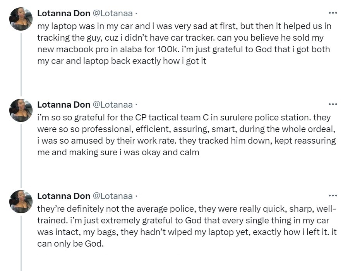Select the Lotanna Don name on the third tweet
343x271 pixels.
63,196
